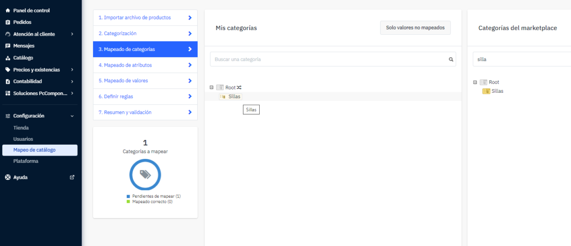This screenshot has width=571, height=246.
Task: Expand the Precios y existencias menu
Action: pos(72,70)
